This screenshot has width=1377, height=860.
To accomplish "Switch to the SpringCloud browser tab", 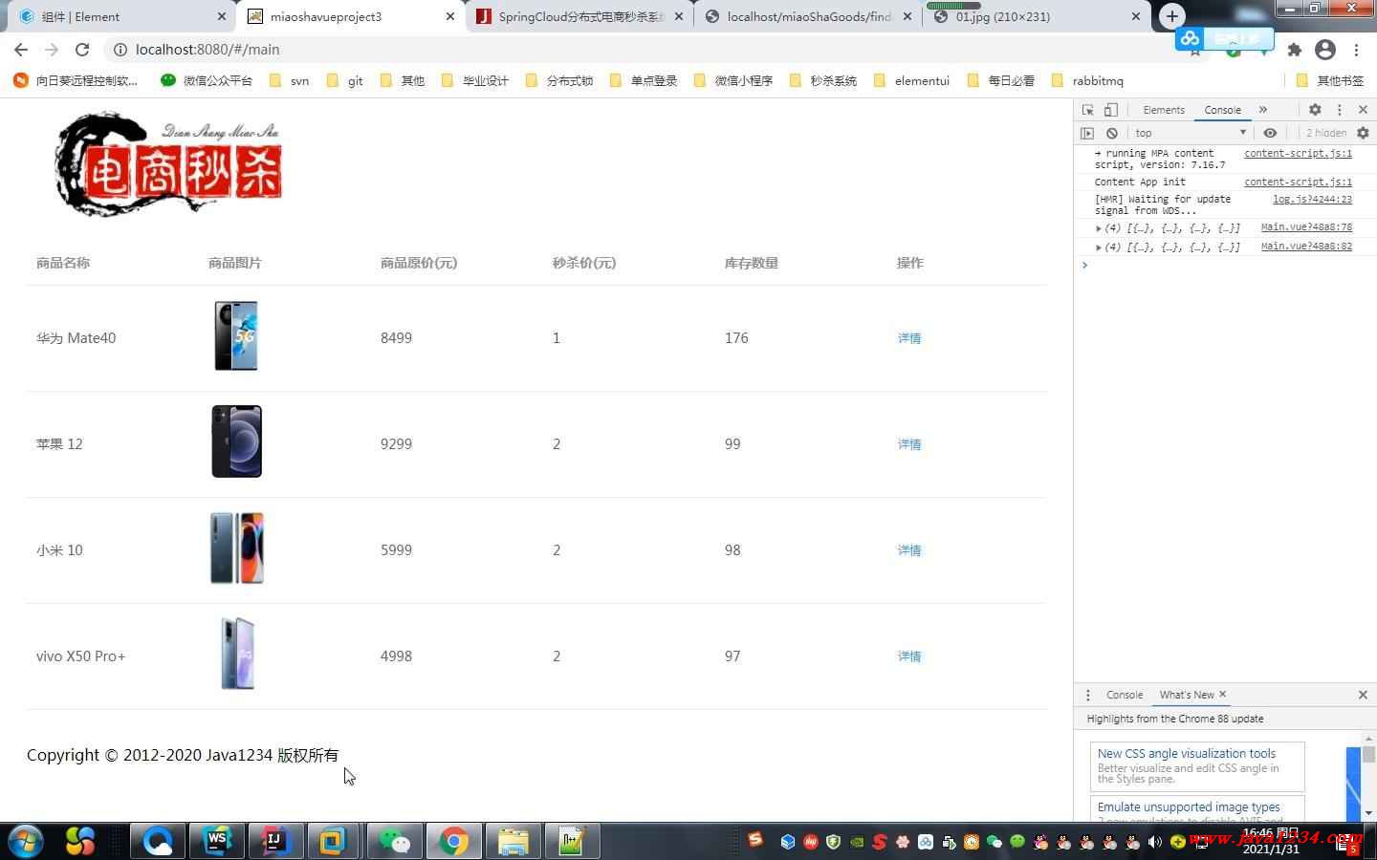I will [579, 16].
